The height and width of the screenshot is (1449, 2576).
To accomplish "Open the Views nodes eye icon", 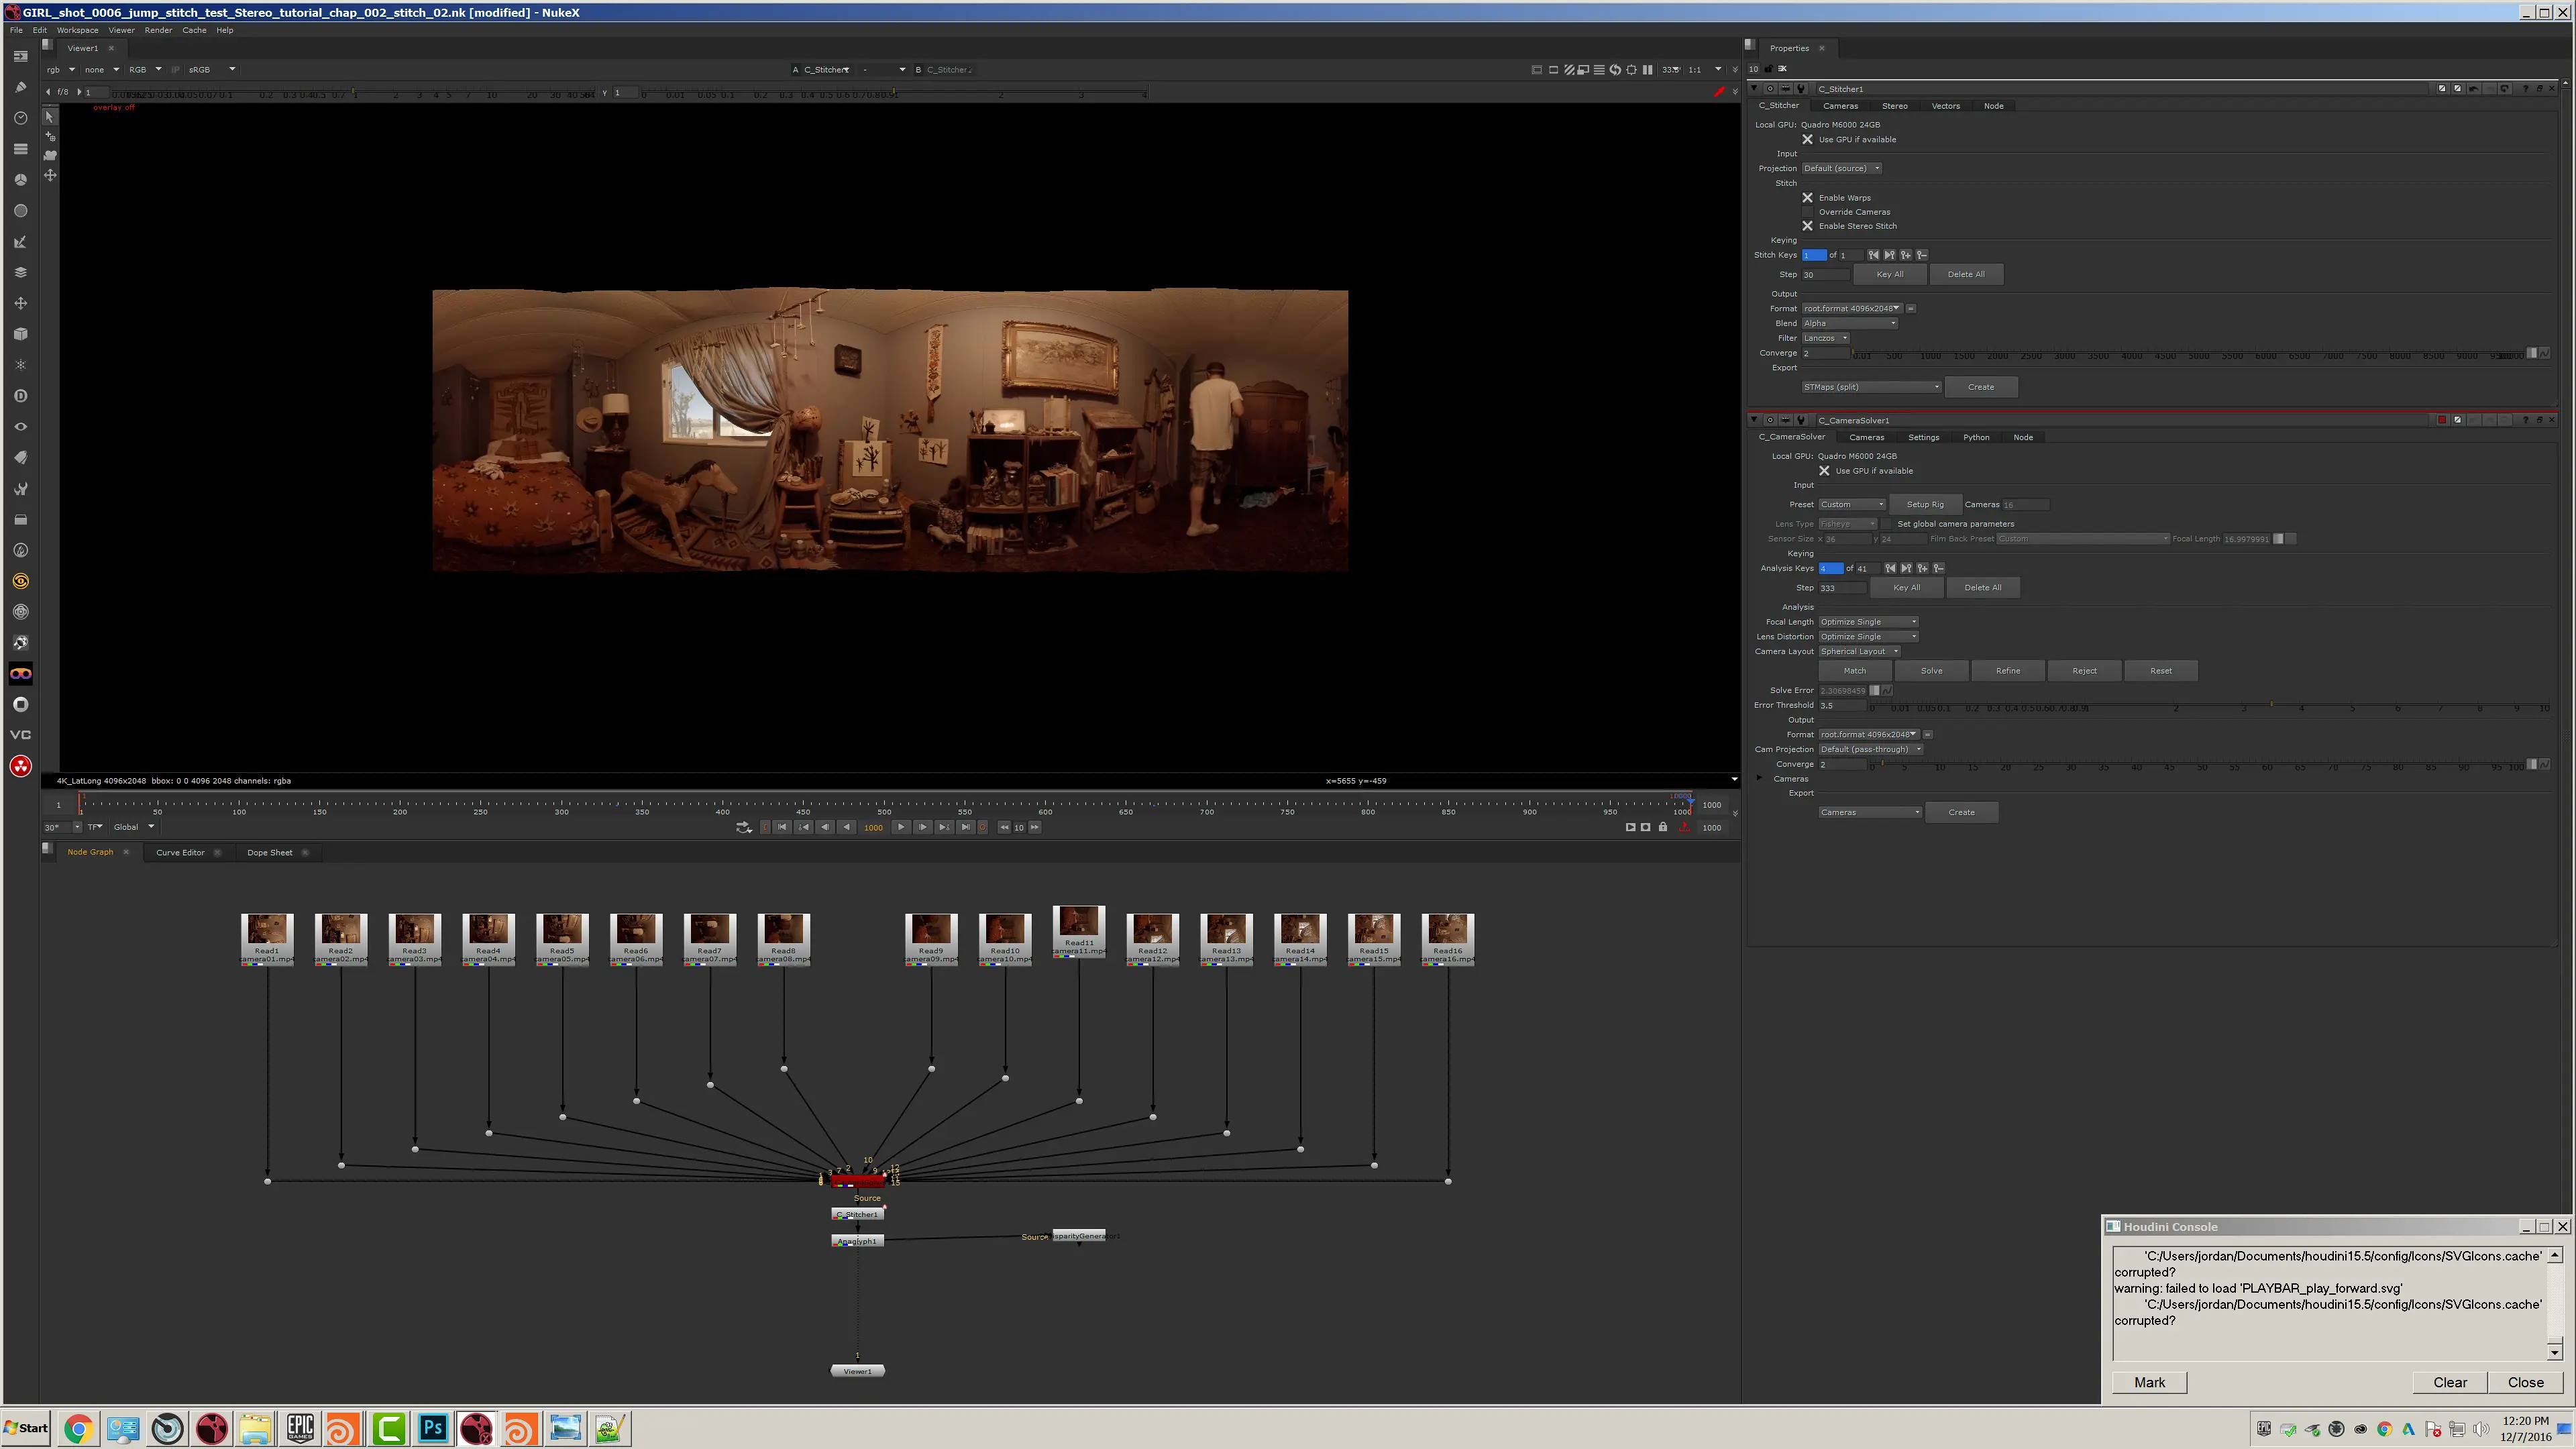I will click(x=20, y=427).
